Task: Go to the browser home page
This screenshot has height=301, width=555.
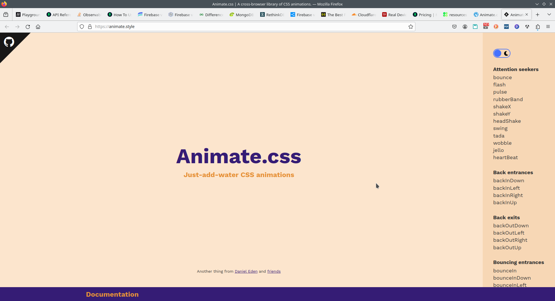Action: click(x=38, y=27)
